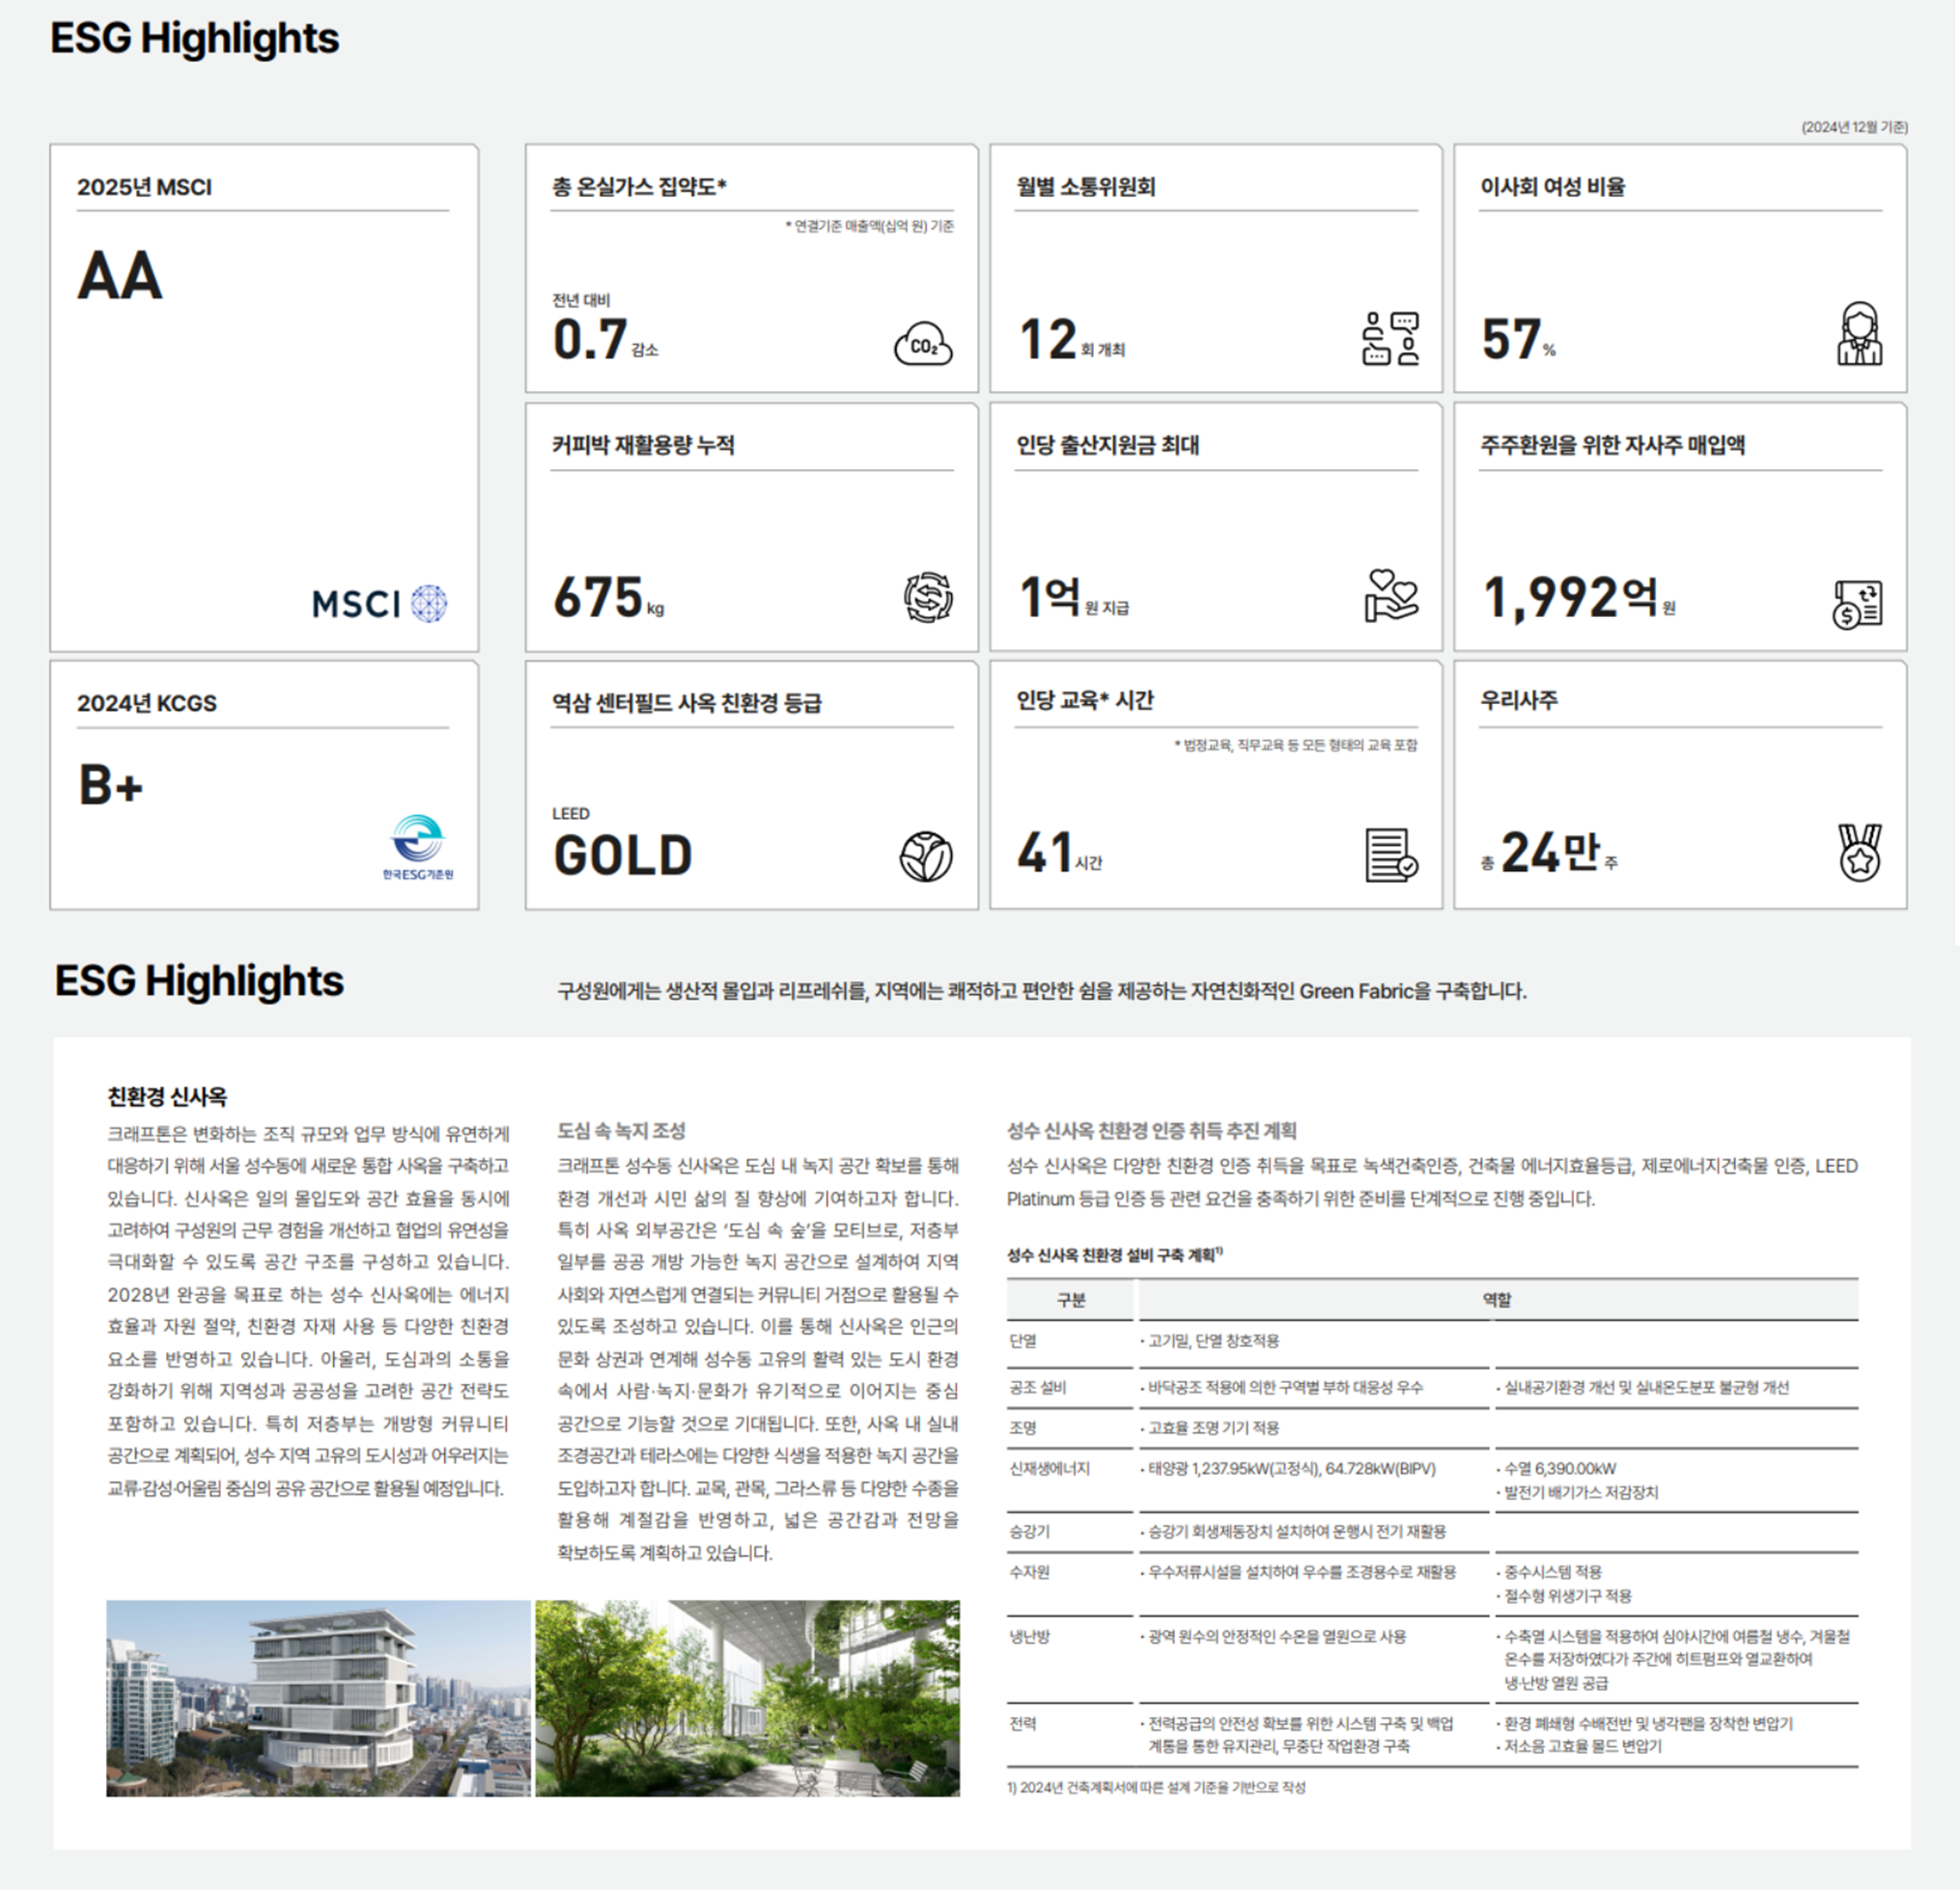Open the indoor green garden photo
Image resolution: width=1960 pixels, height=1890 pixels.
pos(747,1698)
